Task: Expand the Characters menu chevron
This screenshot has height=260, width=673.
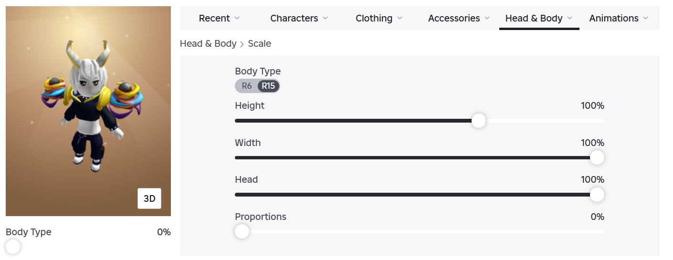Action: (x=326, y=18)
